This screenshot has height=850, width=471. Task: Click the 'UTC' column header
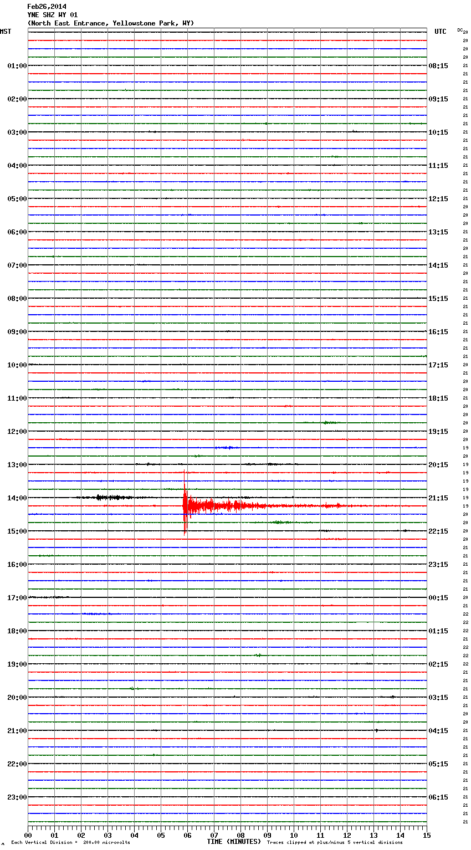441,32
